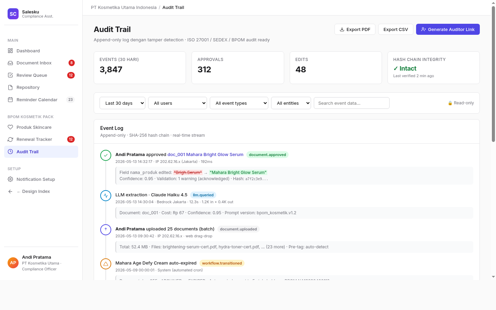Image resolution: width=496 pixels, height=310 pixels.
Task: Click the SC Salesku logo icon
Action: tap(13, 14)
